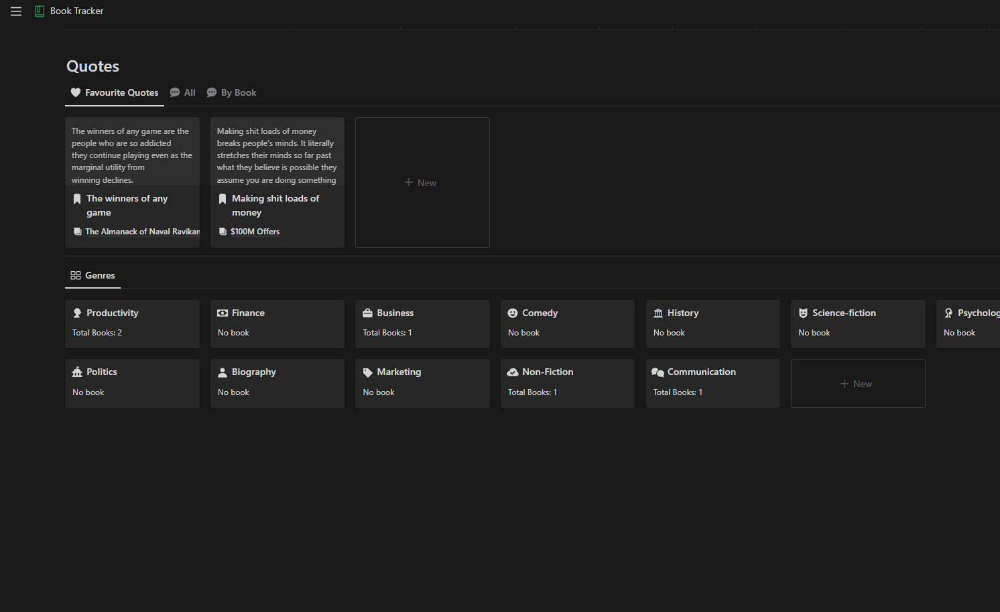Open the Politics genre card

(x=132, y=383)
